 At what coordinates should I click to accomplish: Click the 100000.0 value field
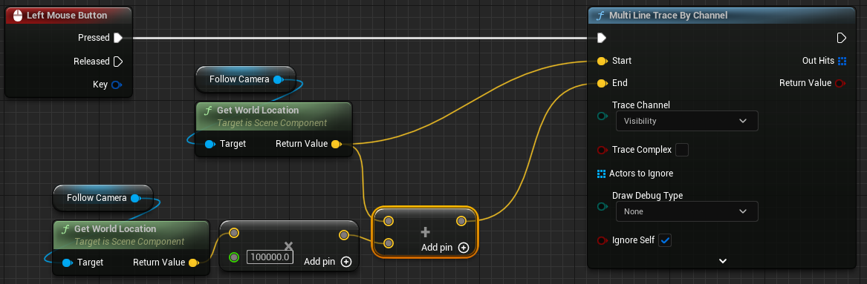click(x=270, y=257)
